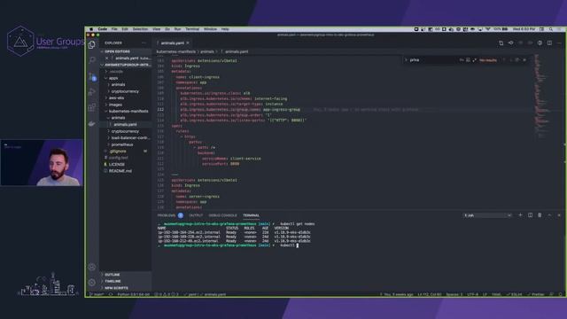Open the Manage gear in activity bar
The image size is (567, 319).
(x=92, y=283)
